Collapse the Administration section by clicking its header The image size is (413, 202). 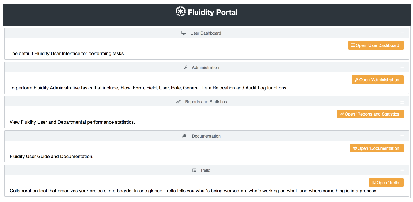(x=205, y=67)
